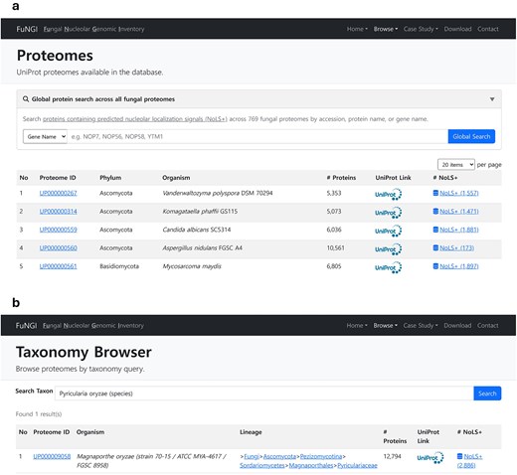Click the Organism column header in Proteomes table
The image size is (517, 475).
point(176,178)
